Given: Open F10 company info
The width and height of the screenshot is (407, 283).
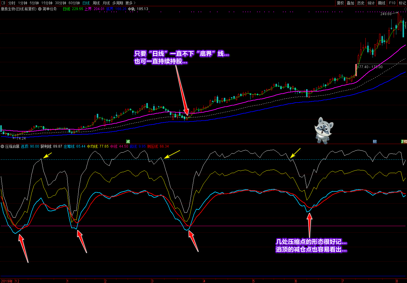Looking at the screenshot, I should click(392, 3).
